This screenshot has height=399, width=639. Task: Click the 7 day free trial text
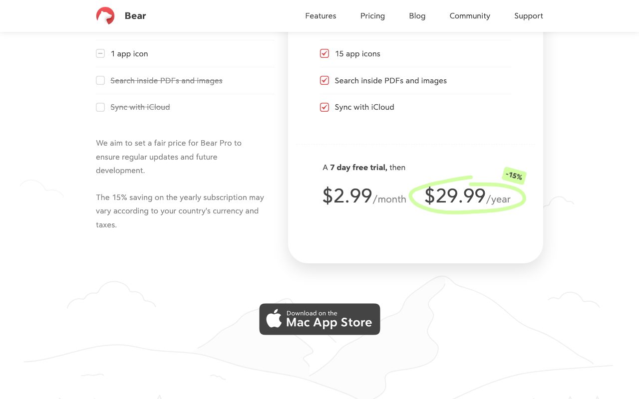pos(358,168)
